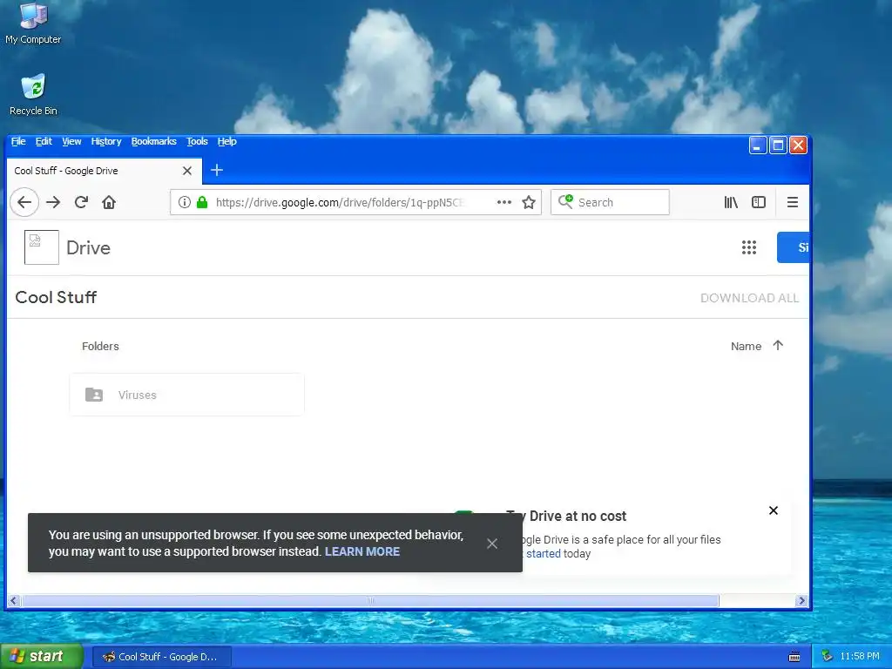The height and width of the screenshot is (669, 892).
Task: Click the horizontal scrollbar left arrow
Action: (14, 600)
